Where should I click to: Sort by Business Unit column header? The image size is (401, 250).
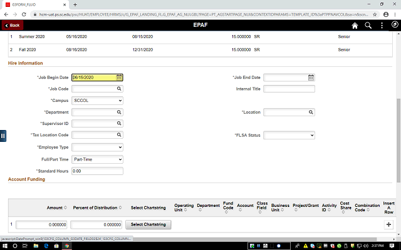point(280,208)
